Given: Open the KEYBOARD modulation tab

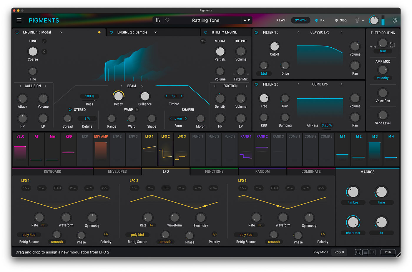Looking at the screenshot, I should [53, 171].
